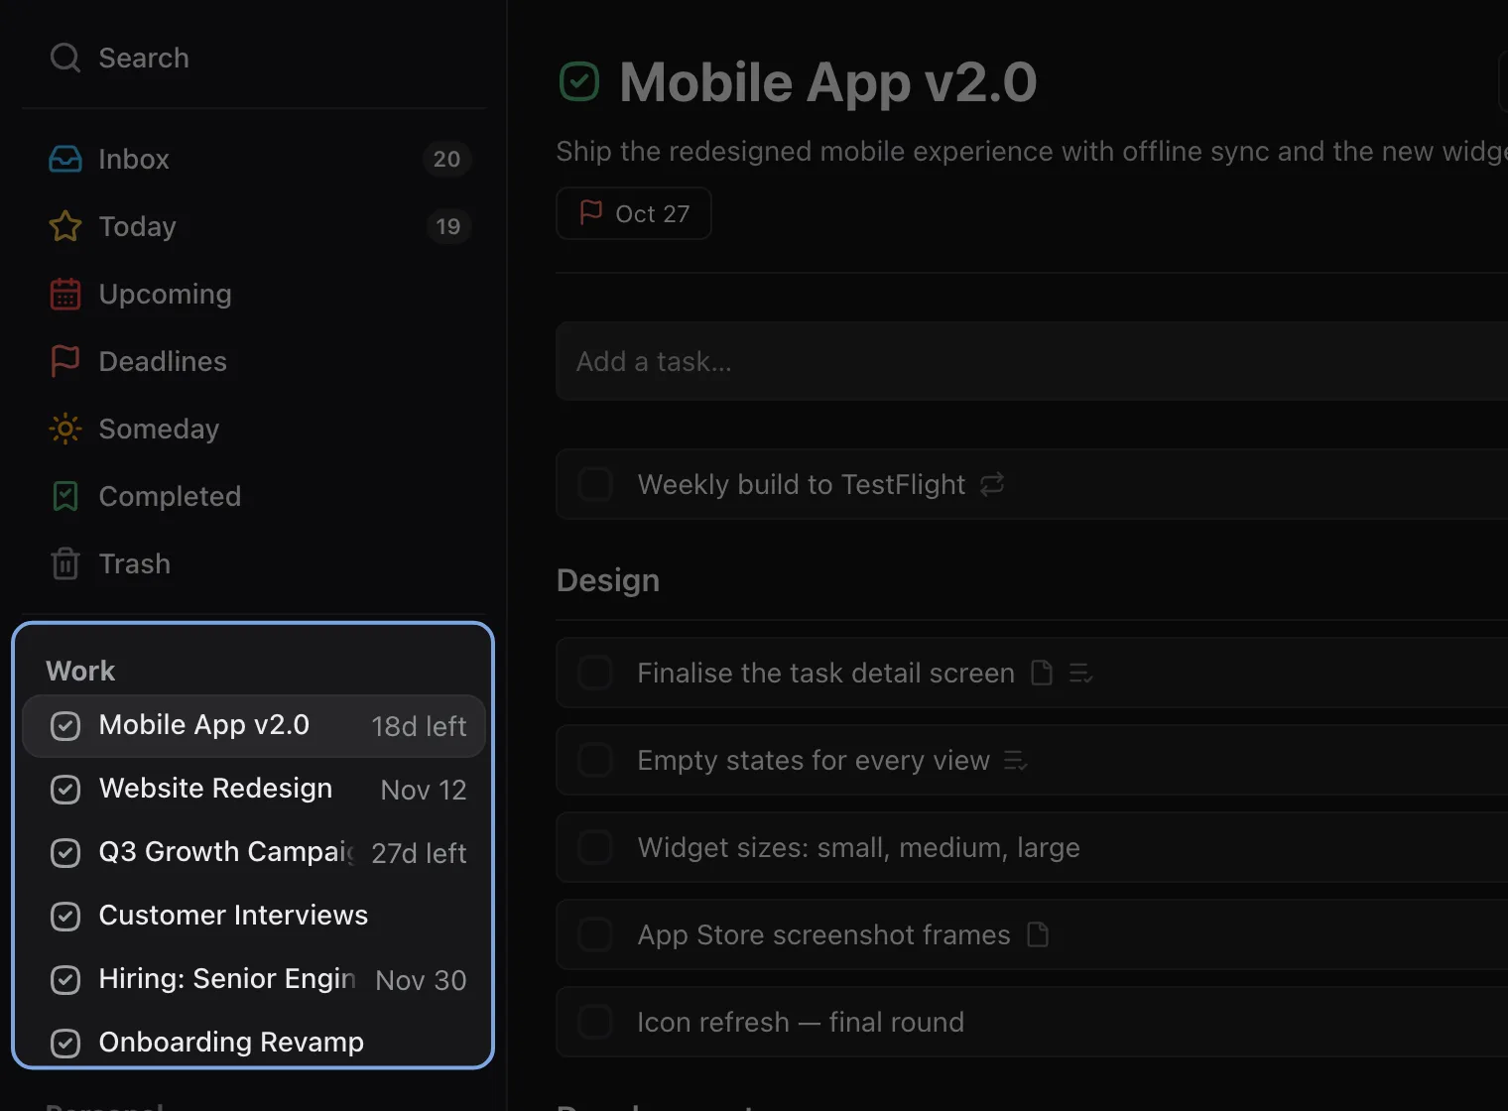Click Customer Interviews project icon in sidebar
Viewport: 1508px width, 1111px height.
(x=65, y=917)
